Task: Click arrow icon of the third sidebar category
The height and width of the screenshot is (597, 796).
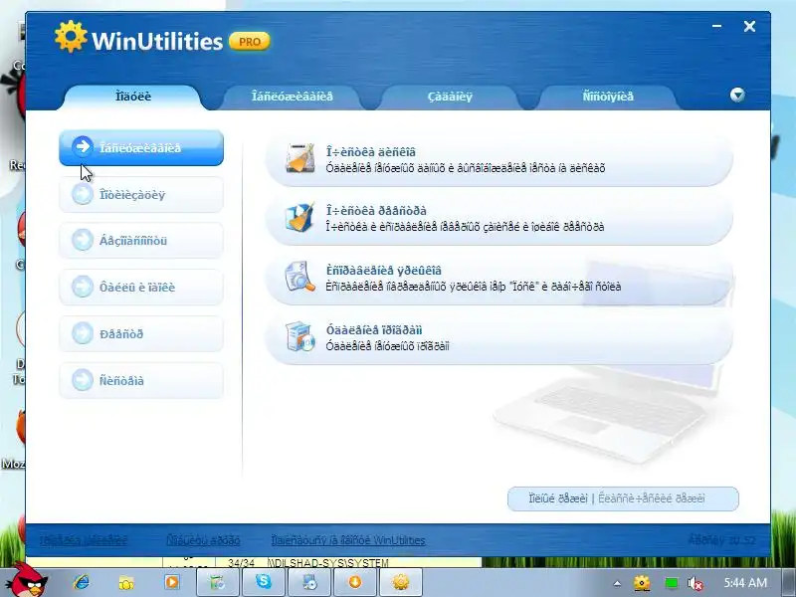Action: point(83,240)
